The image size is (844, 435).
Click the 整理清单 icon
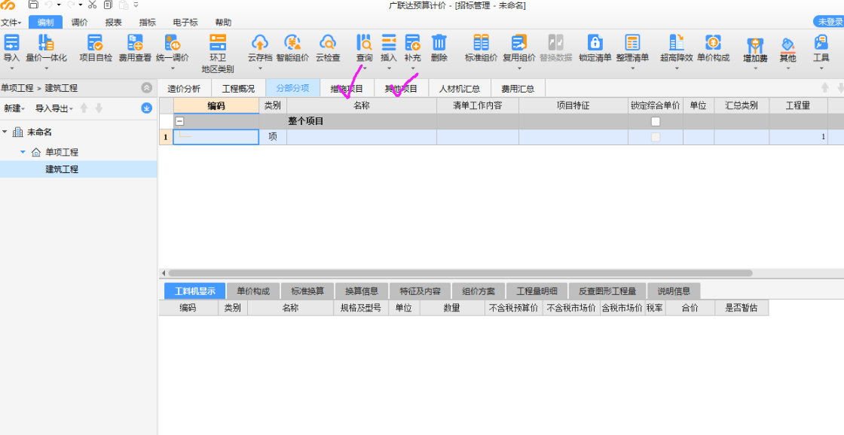point(632,42)
